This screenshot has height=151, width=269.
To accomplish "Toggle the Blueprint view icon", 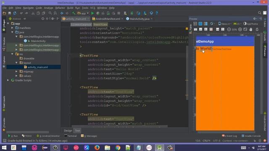I will [x=200, y=23].
